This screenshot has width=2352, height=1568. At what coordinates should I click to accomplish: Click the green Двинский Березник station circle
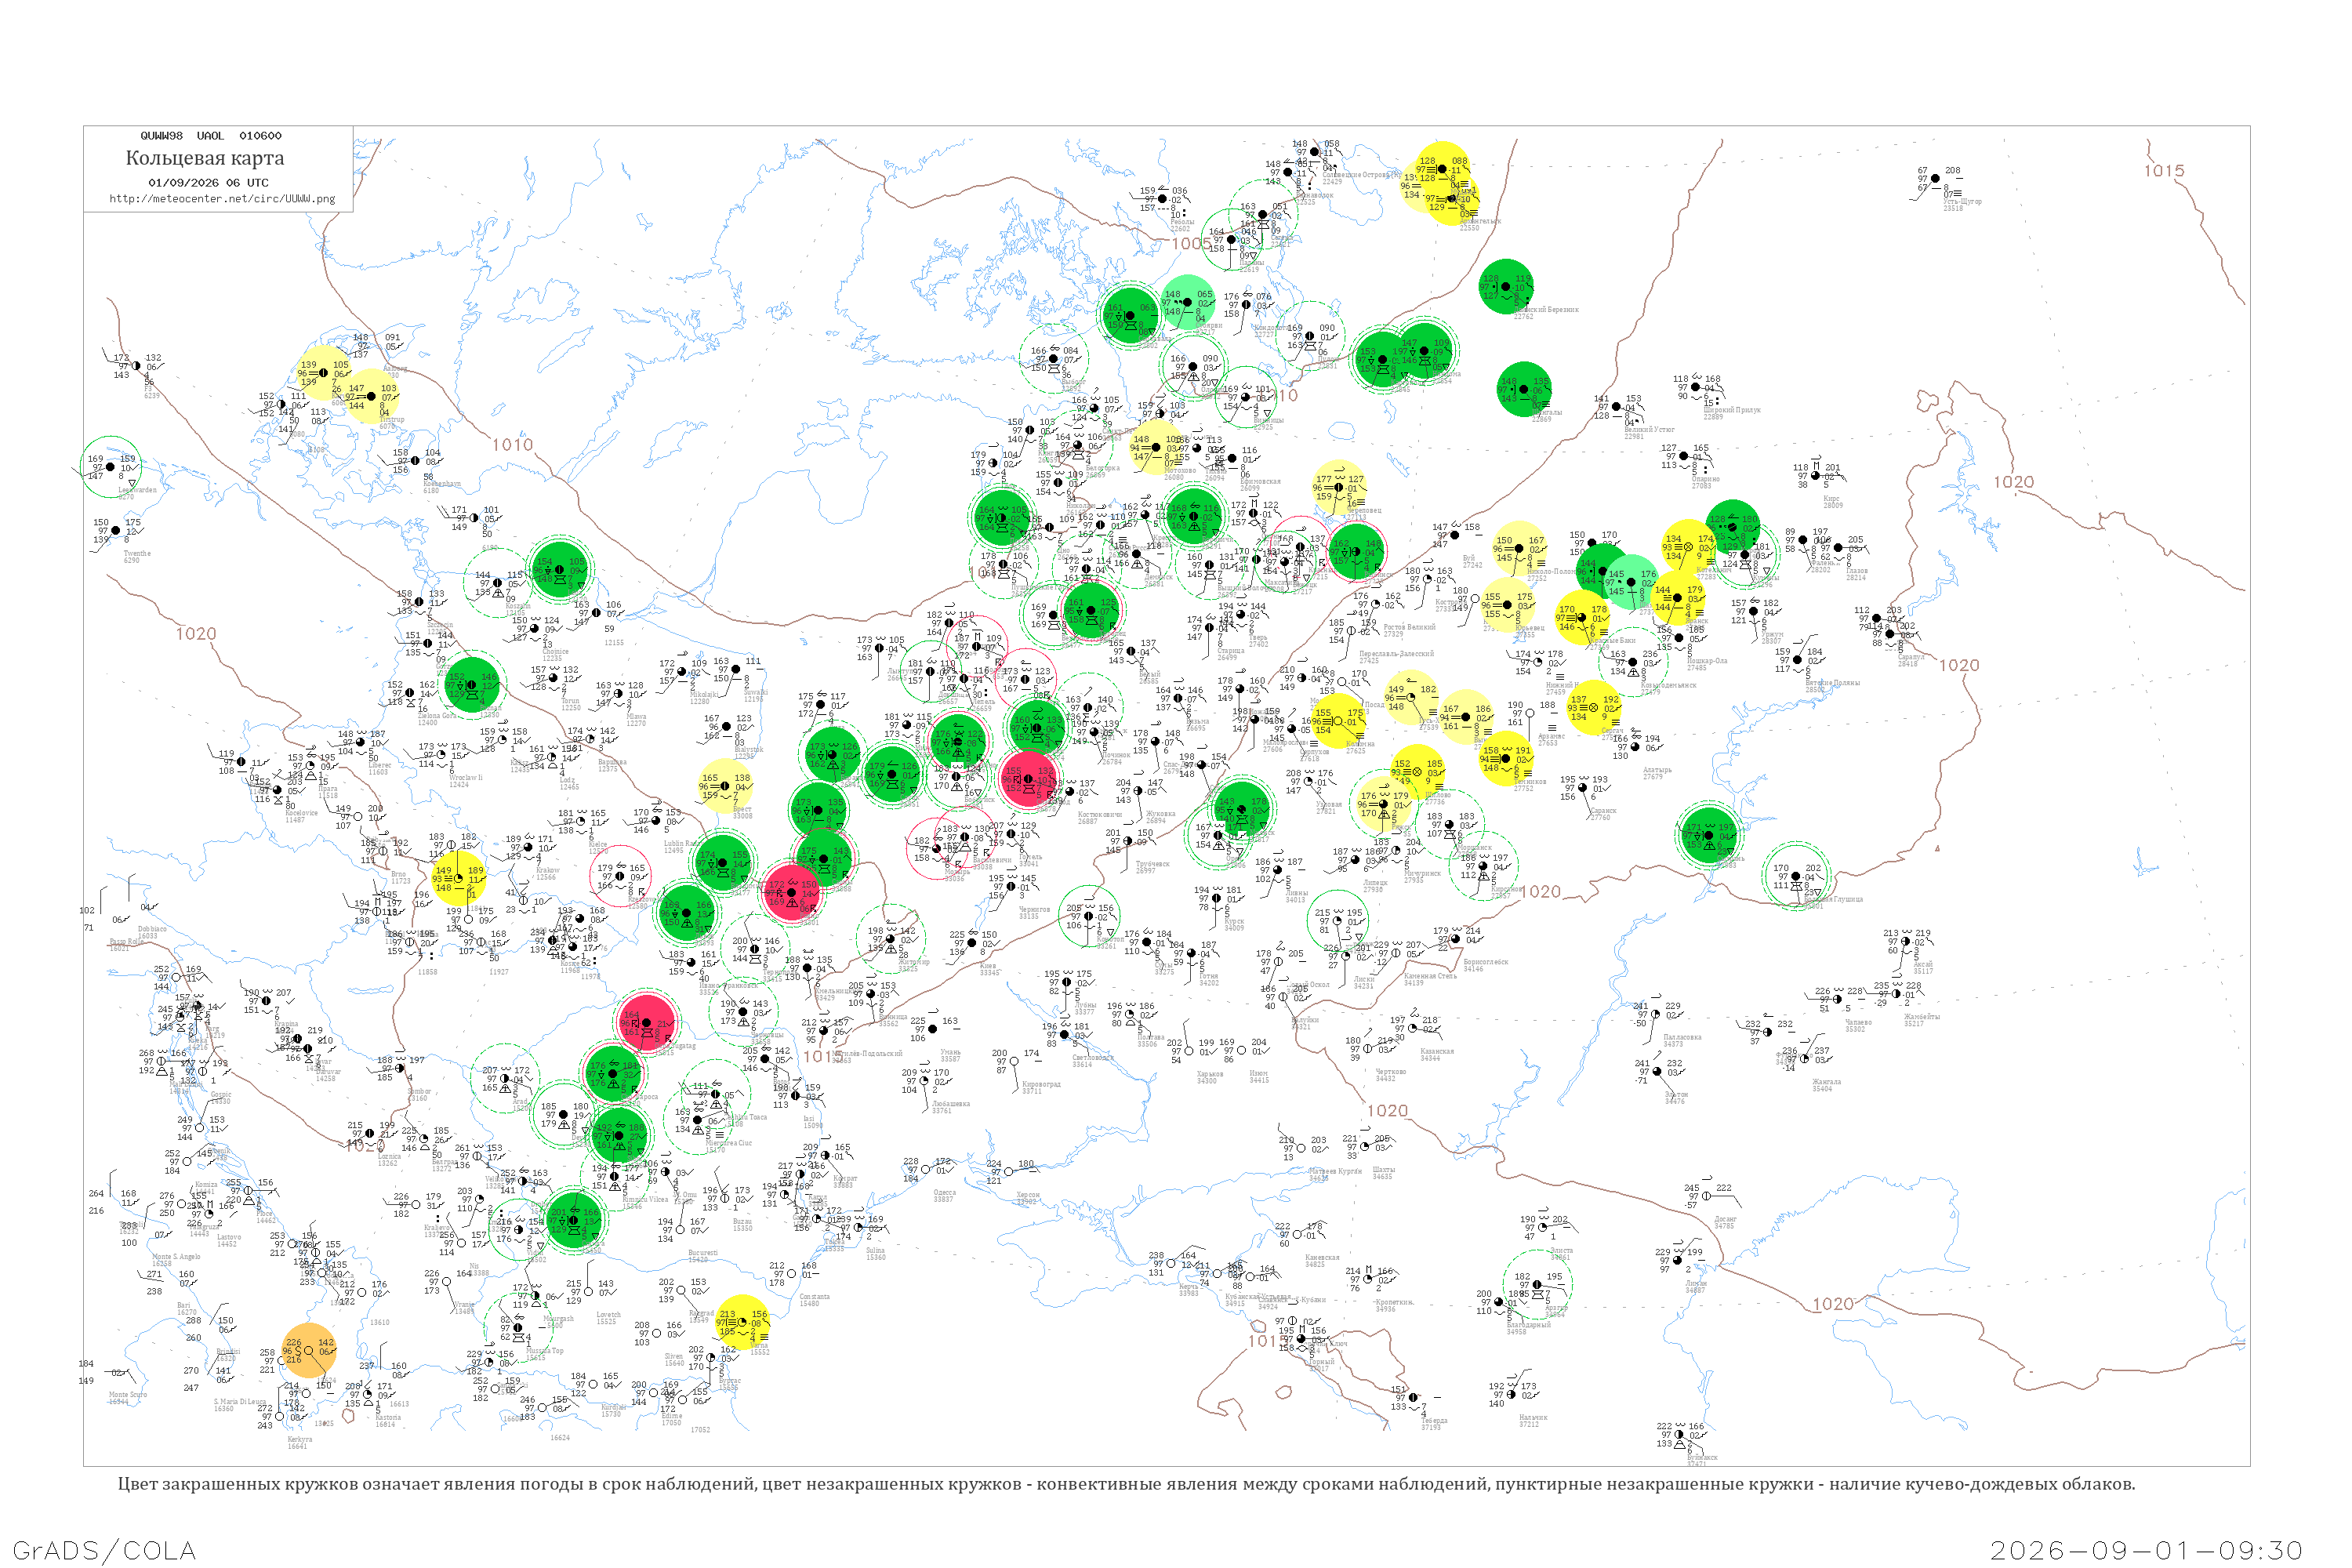coord(1506,287)
